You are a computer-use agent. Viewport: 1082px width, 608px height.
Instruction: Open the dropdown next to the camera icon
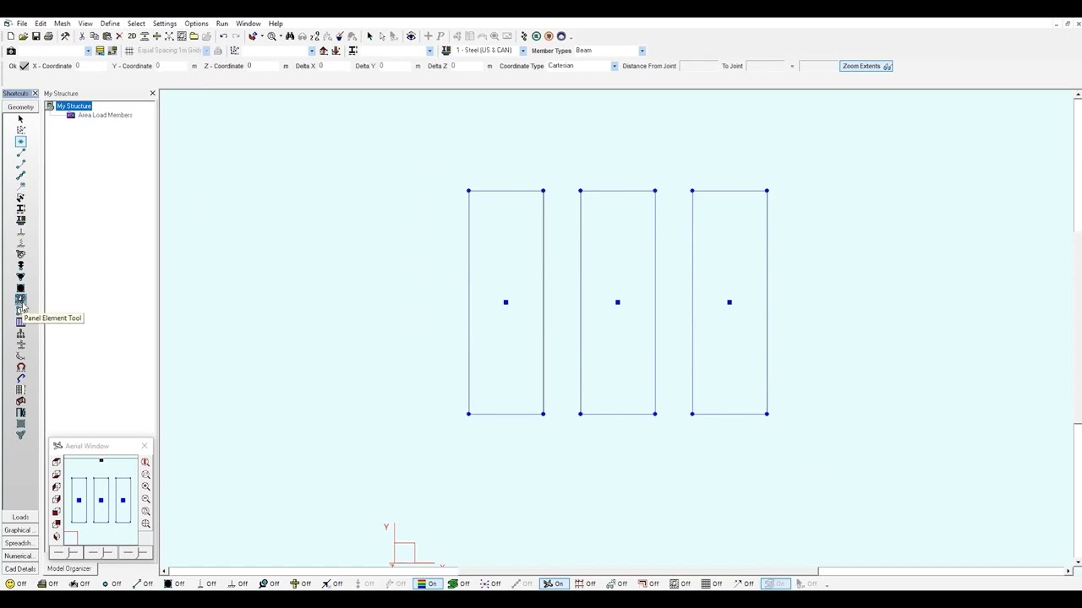88,51
